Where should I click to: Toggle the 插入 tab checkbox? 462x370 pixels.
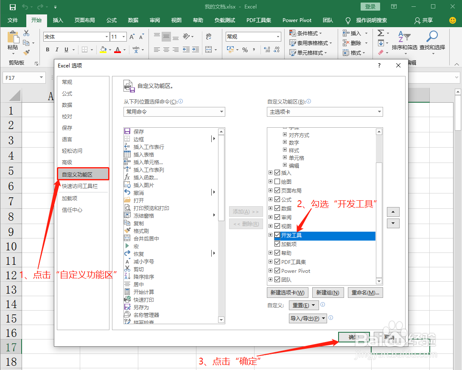coord(277,173)
